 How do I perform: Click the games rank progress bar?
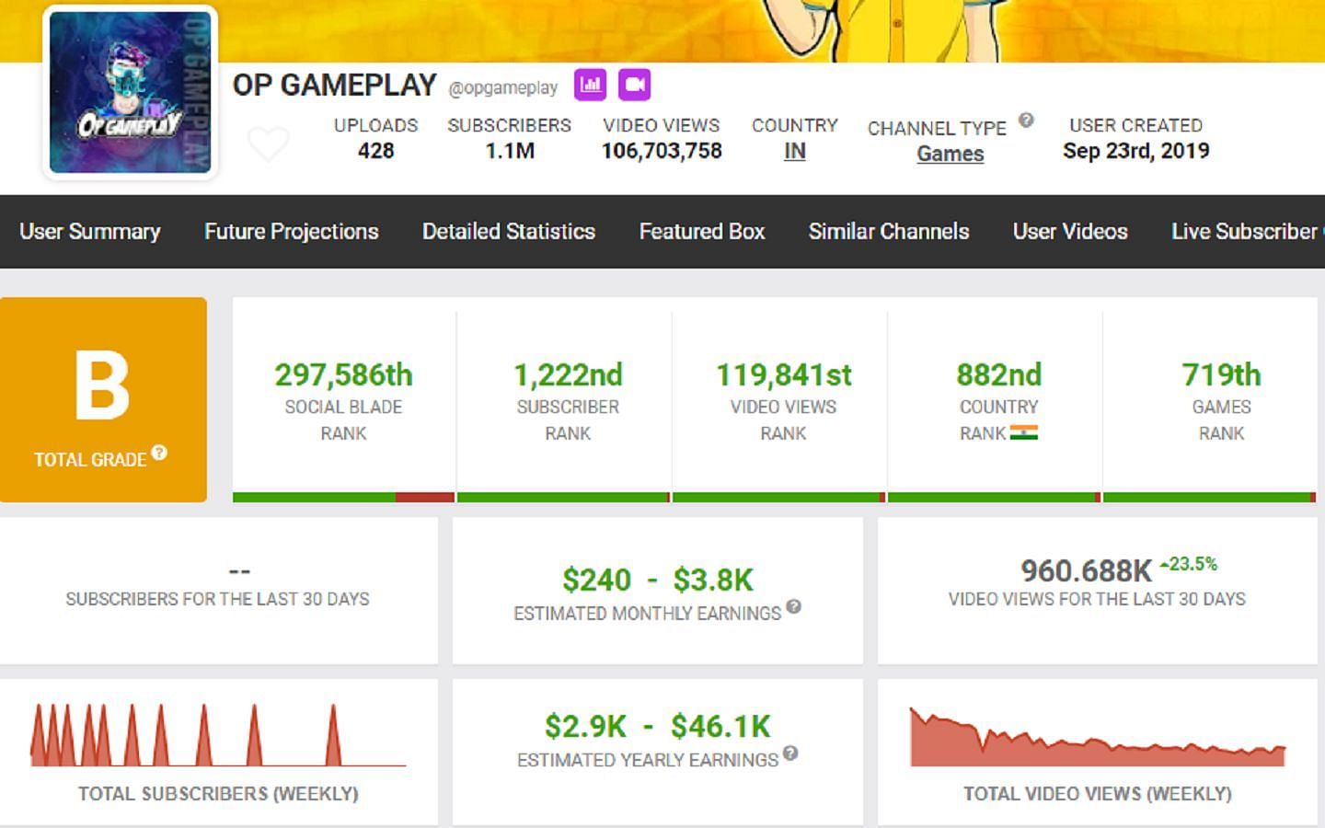pyautogui.click(x=1209, y=498)
